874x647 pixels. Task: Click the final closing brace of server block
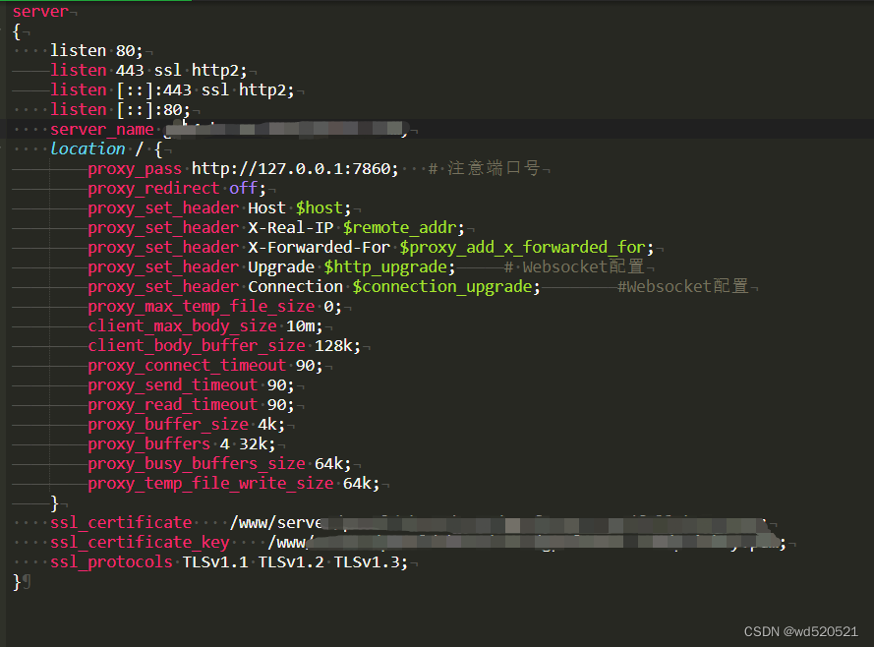(16, 582)
